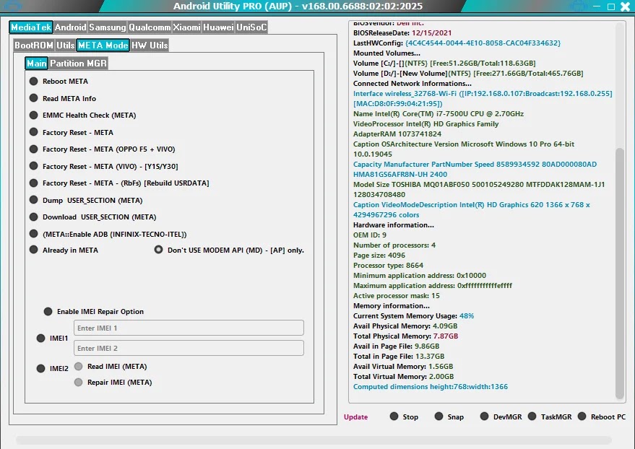The image size is (635, 449).
Task: Select the Repair IMEI (META) option
Action: (113, 383)
